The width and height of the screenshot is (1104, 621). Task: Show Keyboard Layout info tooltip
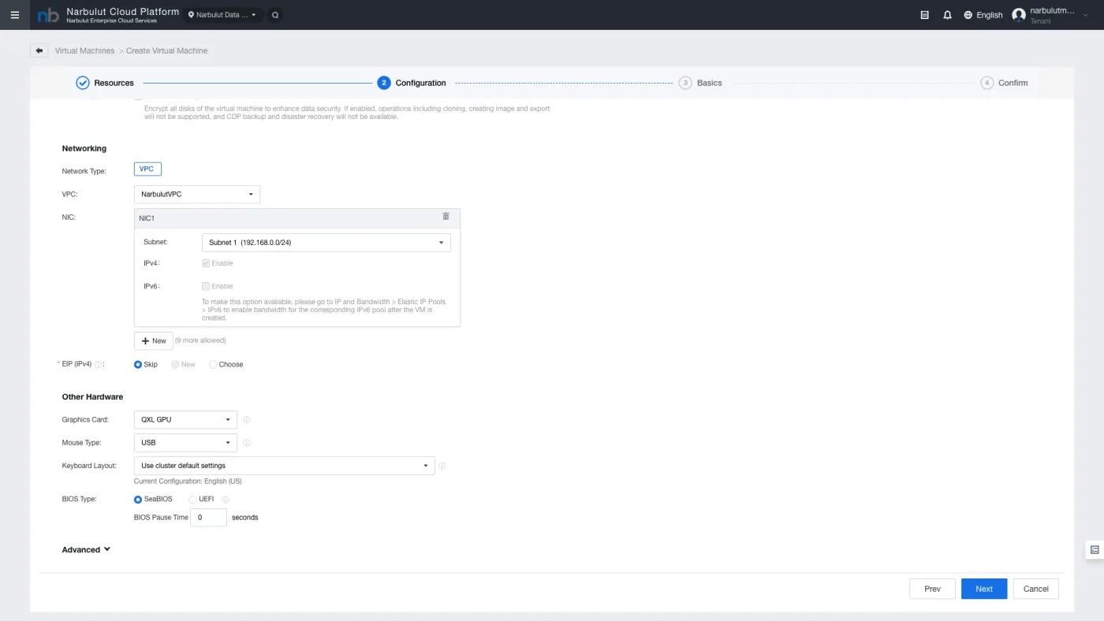[x=442, y=466]
